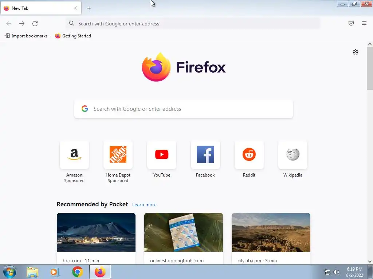The width and height of the screenshot is (373, 279).
Task: Open Windows Media Player from taskbar
Action: point(55,272)
